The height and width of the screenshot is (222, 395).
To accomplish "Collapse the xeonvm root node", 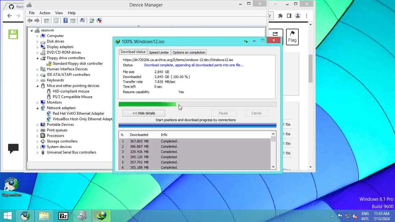I will 31,30.
